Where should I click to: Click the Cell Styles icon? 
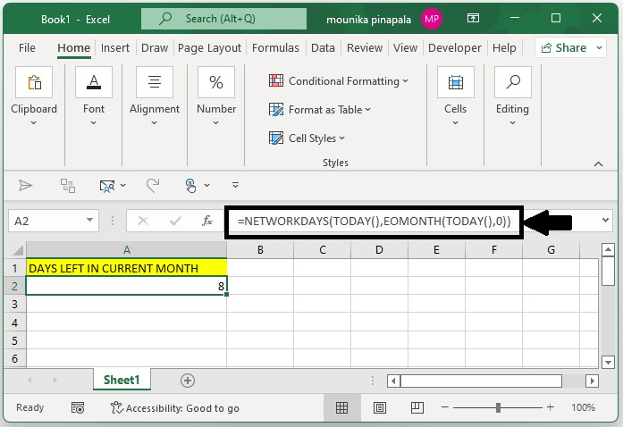pyautogui.click(x=276, y=138)
